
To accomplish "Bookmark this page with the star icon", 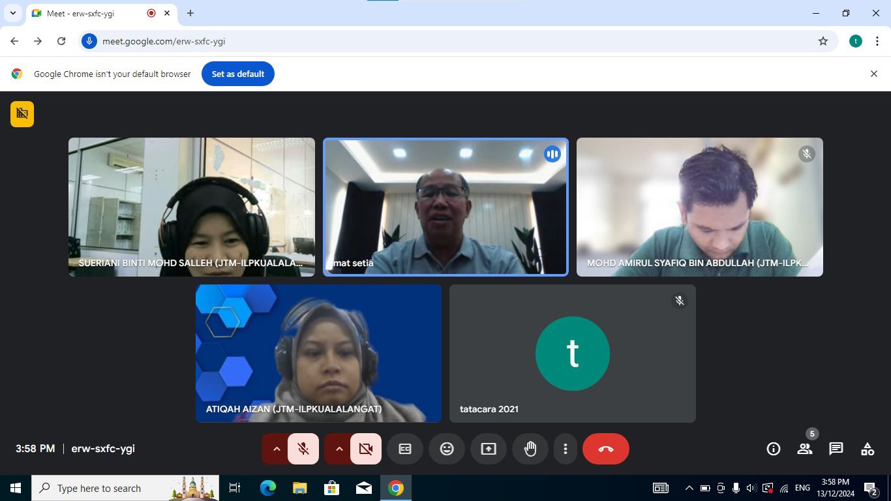I will coord(823,40).
